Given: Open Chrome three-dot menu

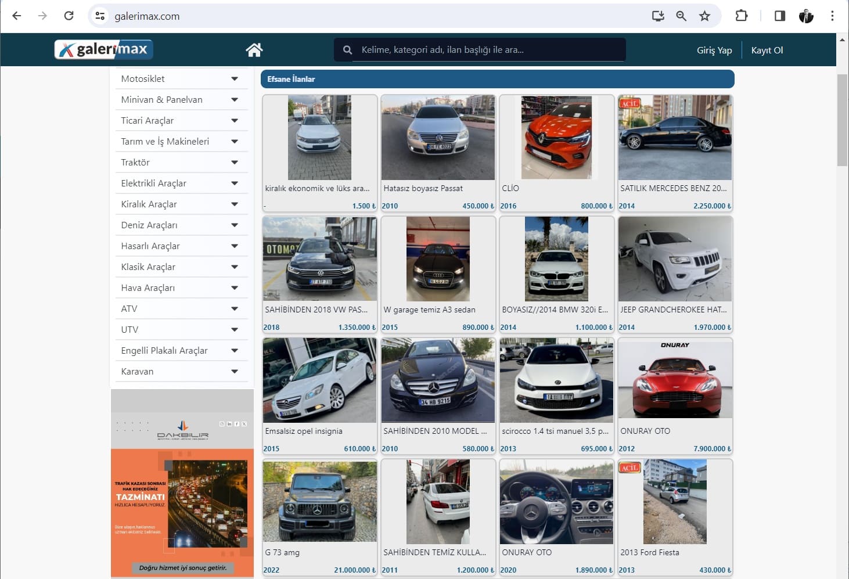Looking at the screenshot, I should click(832, 16).
